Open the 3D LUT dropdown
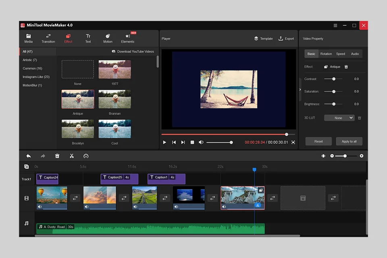Image resolution: width=387 pixels, height=258 pixels. [339, 118]
